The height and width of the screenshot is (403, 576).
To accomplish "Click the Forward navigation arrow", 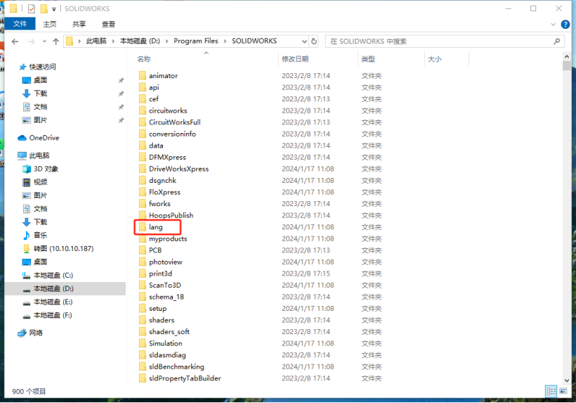I will tap(32, 41).
